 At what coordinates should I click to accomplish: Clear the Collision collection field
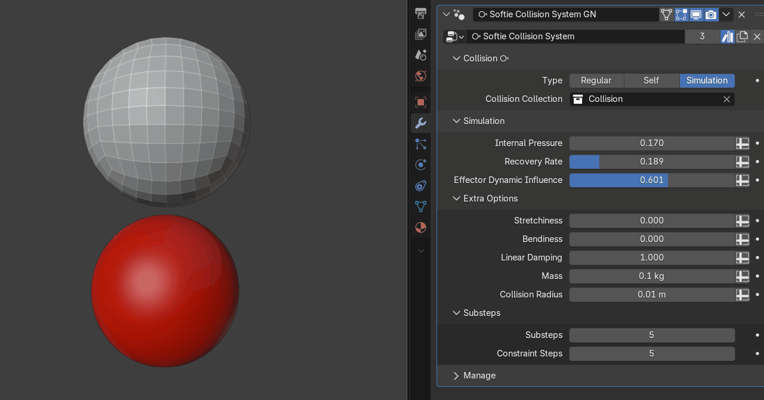[726, 99]
